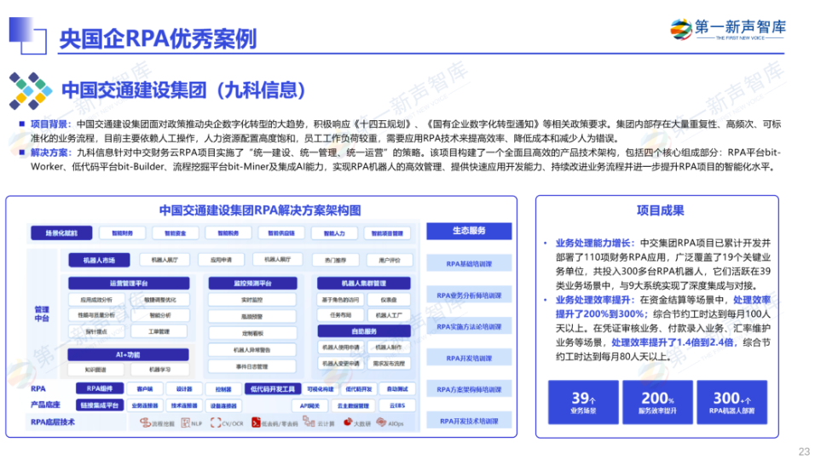Click the 200% 服务效率提升 stat tile

(657, 403)
